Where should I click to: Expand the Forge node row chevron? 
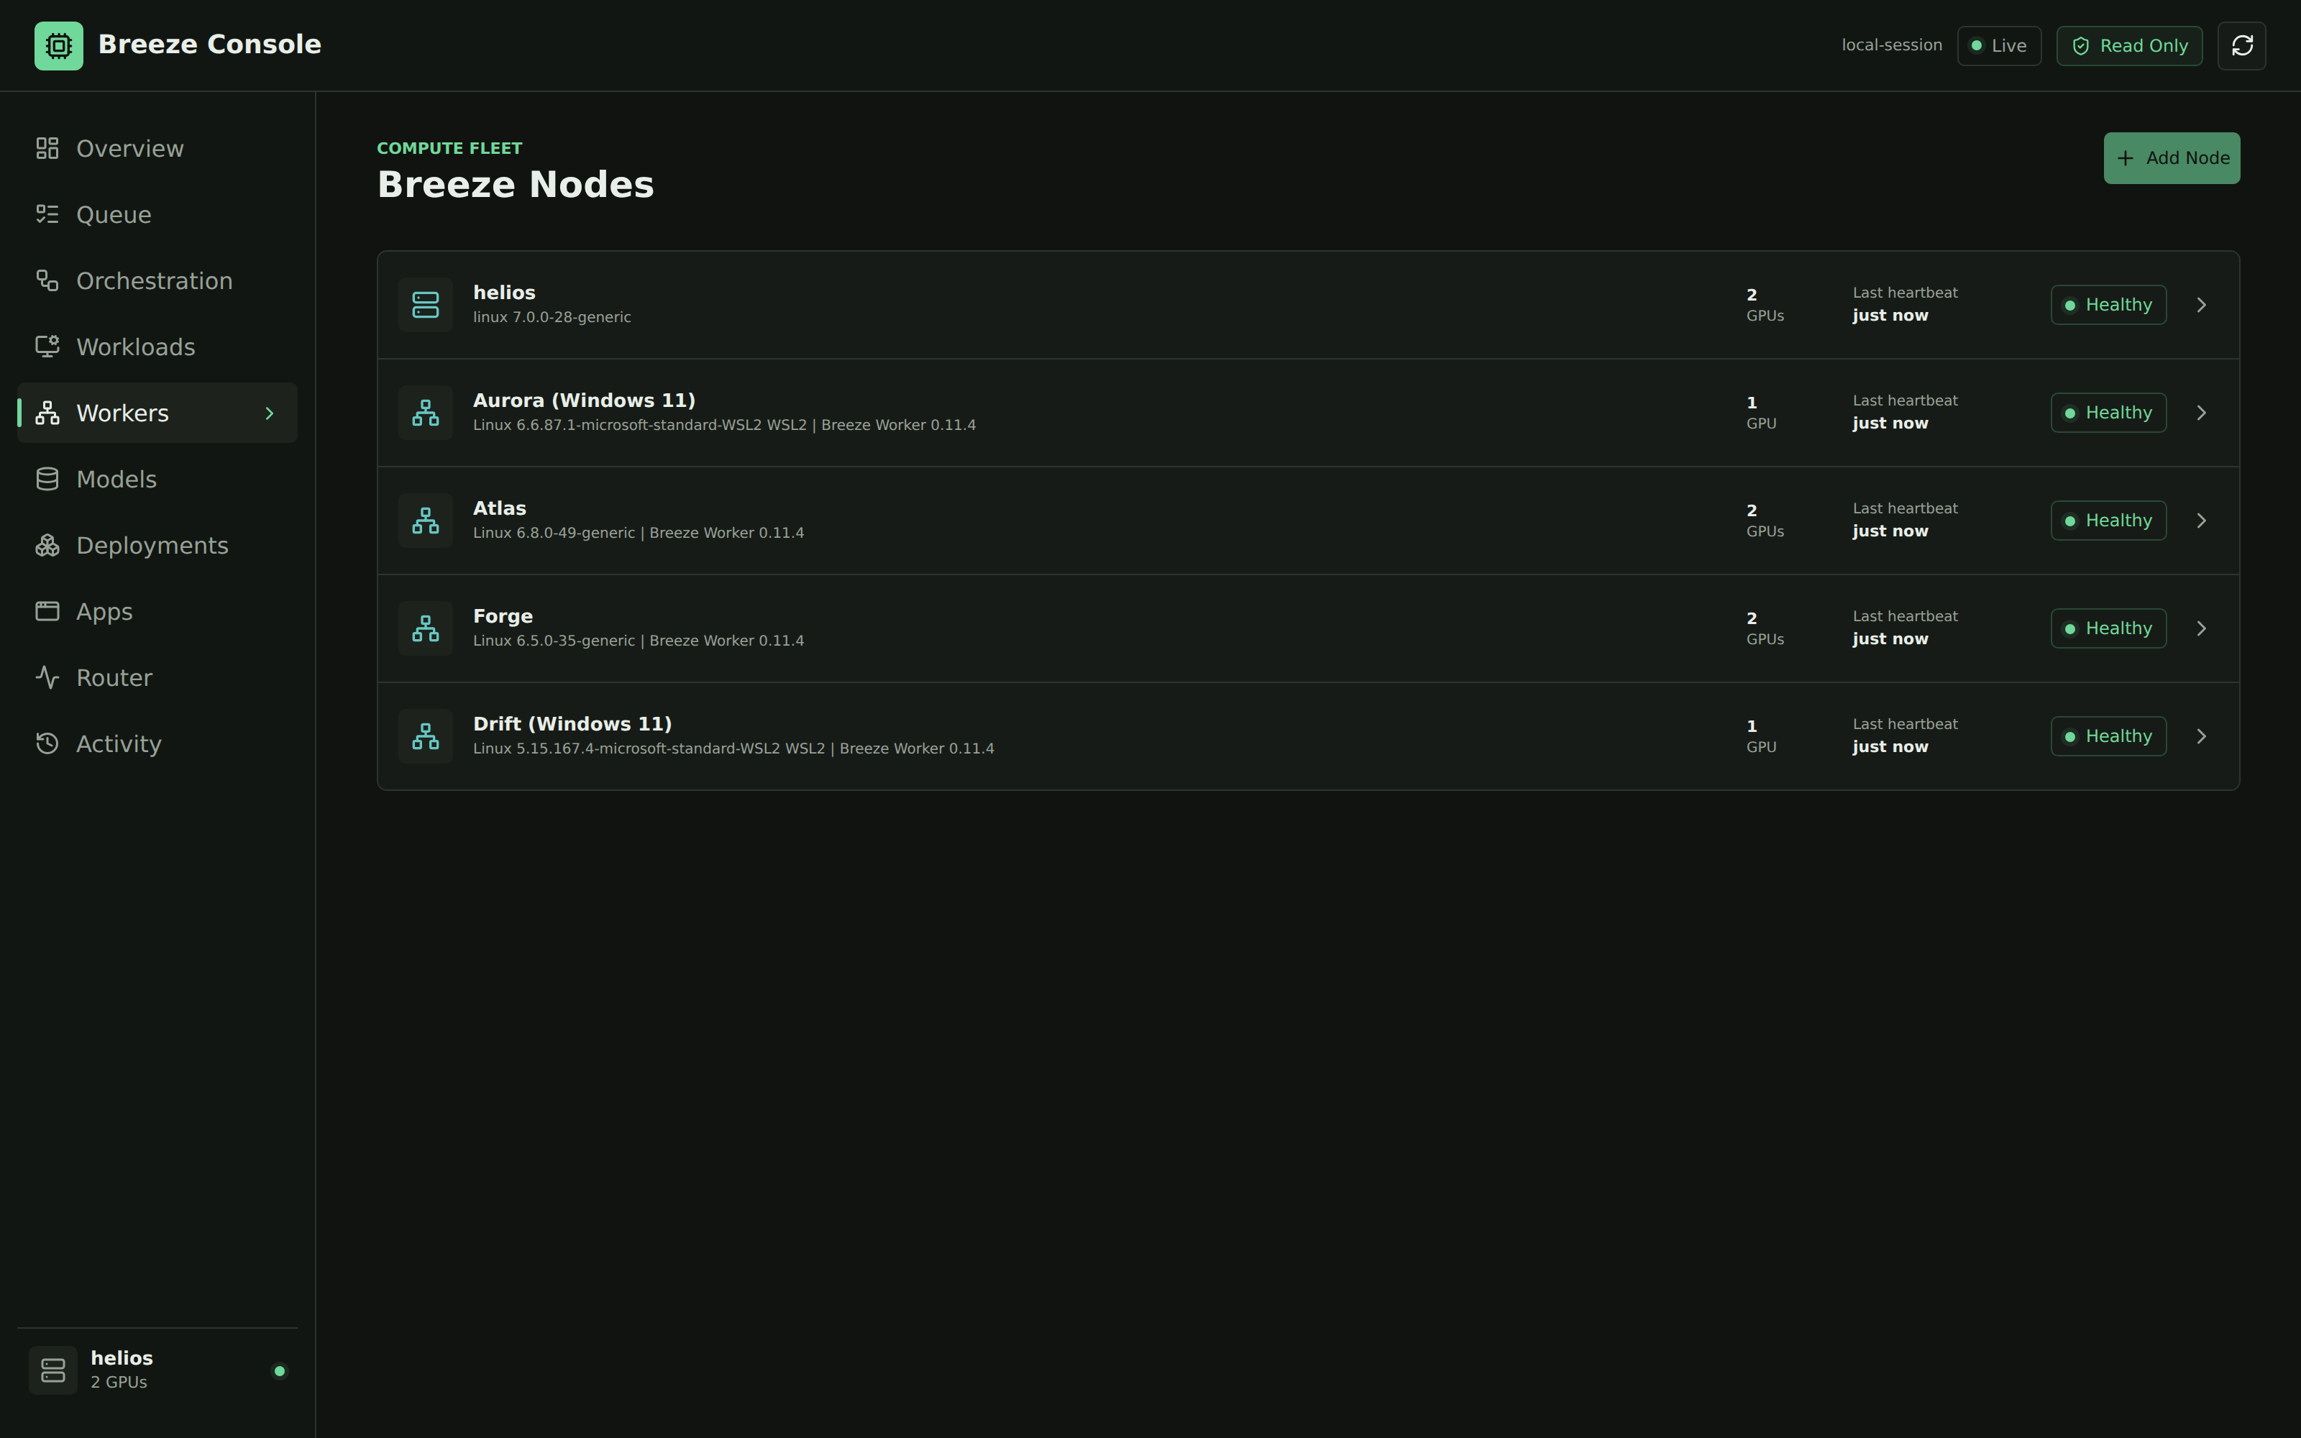coord(2201,628)
